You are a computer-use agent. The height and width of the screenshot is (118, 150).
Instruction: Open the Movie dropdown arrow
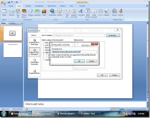click(x=114, y=17)
